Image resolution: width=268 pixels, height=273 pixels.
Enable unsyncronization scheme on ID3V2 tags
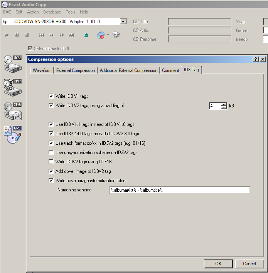click(x=51, y=152)
